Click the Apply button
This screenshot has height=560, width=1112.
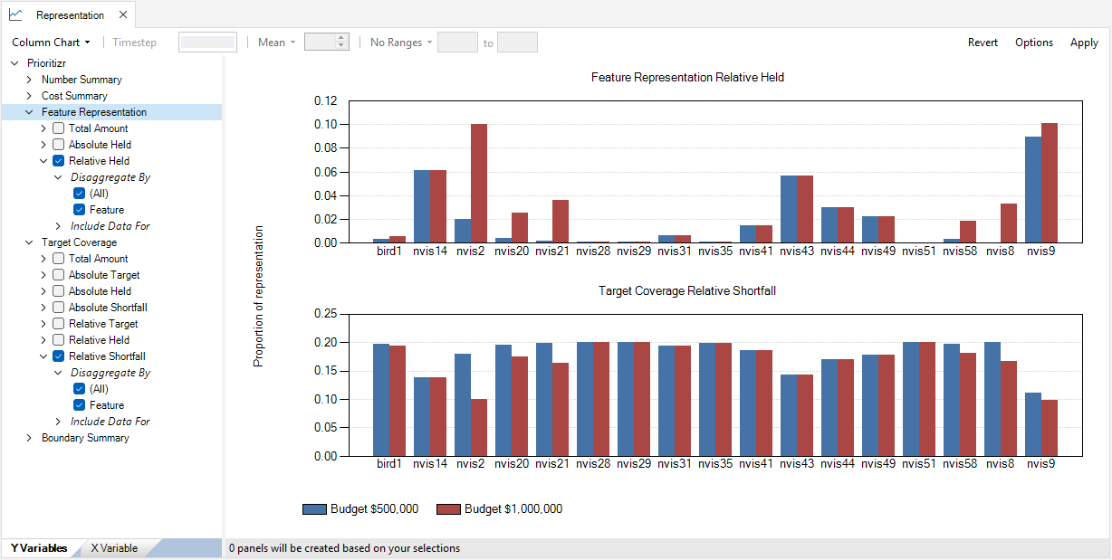(x=1084, y=43)
